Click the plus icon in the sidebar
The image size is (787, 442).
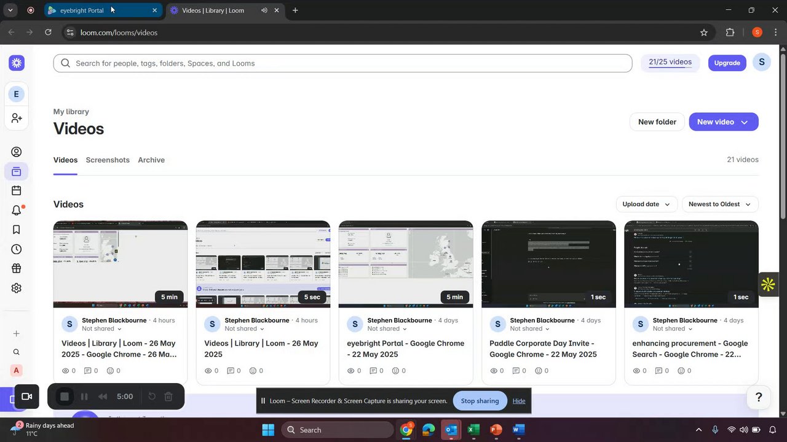(17, 333)
